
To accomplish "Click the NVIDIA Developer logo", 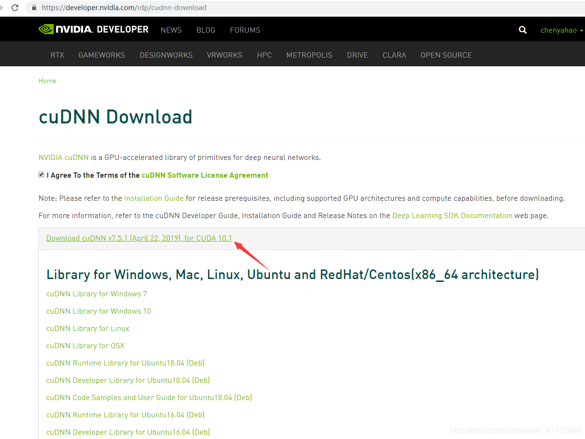I will pyautogui.click(x=94, y=29).
